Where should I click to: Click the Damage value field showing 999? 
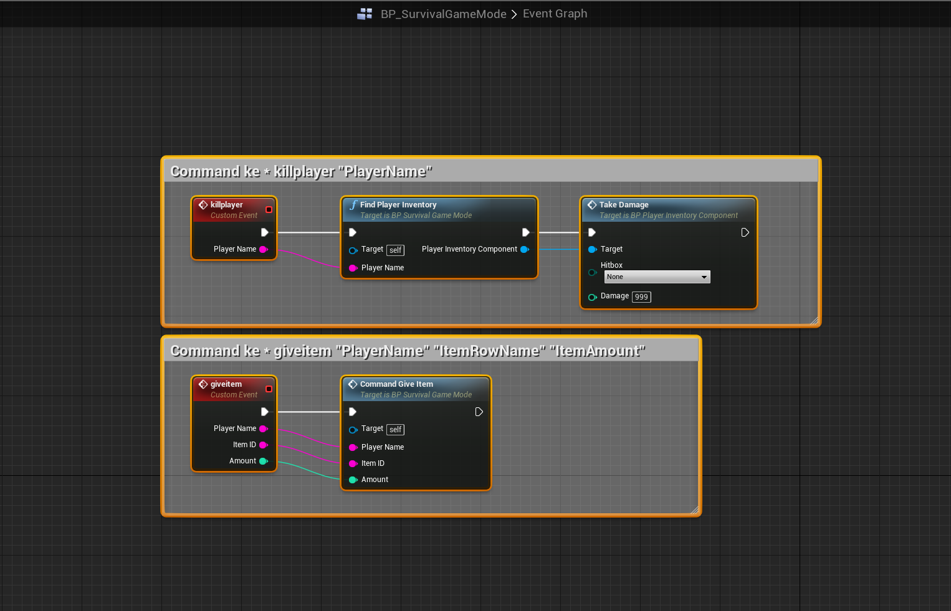(641, 297)
